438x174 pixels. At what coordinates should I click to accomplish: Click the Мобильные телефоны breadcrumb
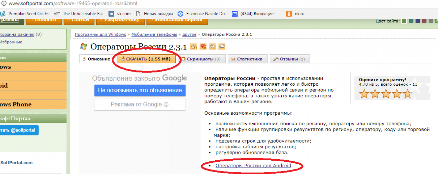(154, 34)
